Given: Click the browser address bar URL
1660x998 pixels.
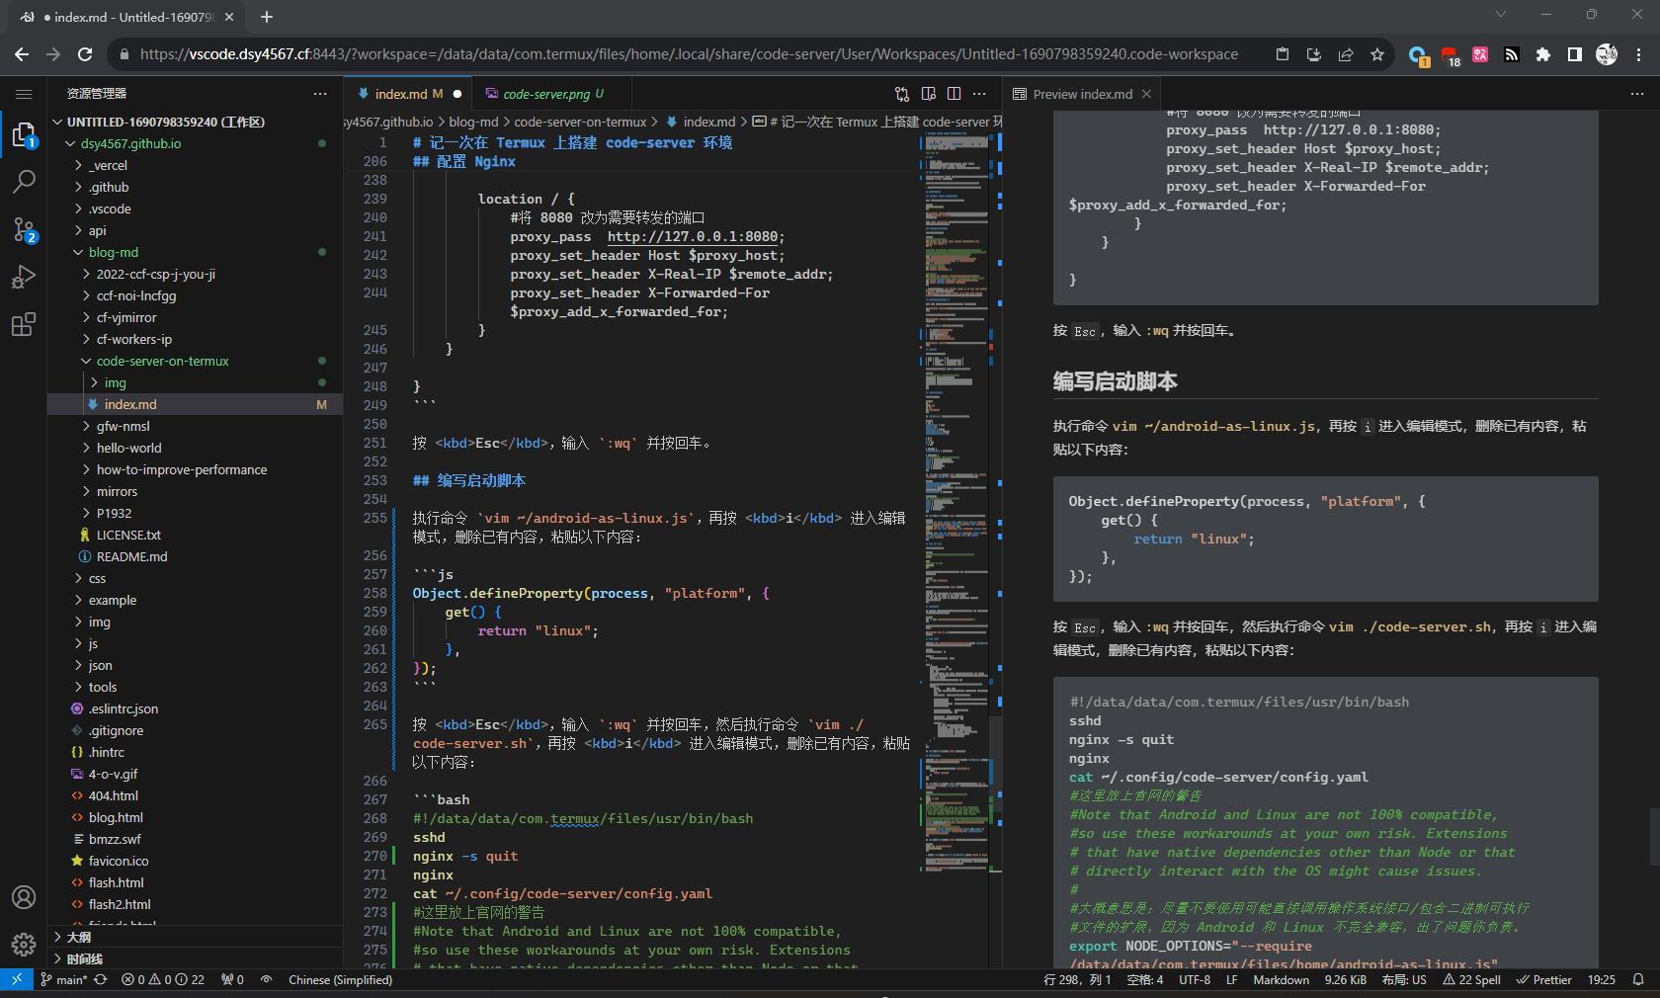Looking at the screenshot, I should 680,54.
